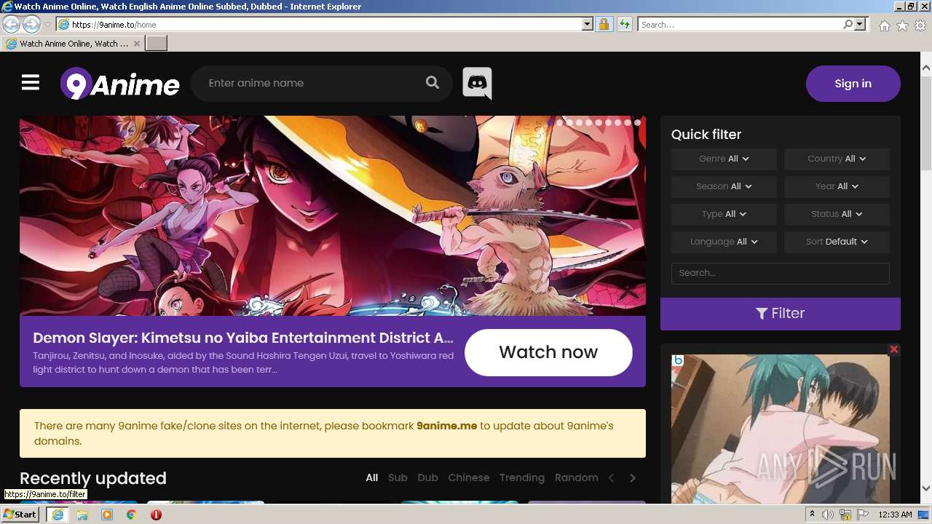Close the ad with red X

coord(894,349)
